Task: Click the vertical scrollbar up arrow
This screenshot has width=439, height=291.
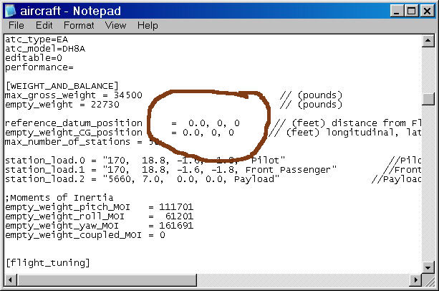Action: coord(428,39)
